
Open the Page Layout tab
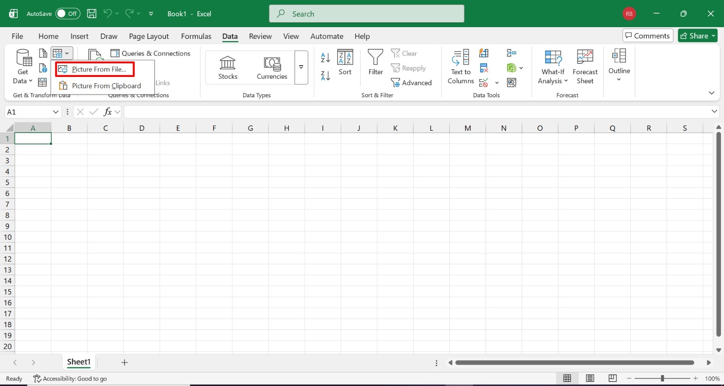pyautogui.click(x=149, y=36)
